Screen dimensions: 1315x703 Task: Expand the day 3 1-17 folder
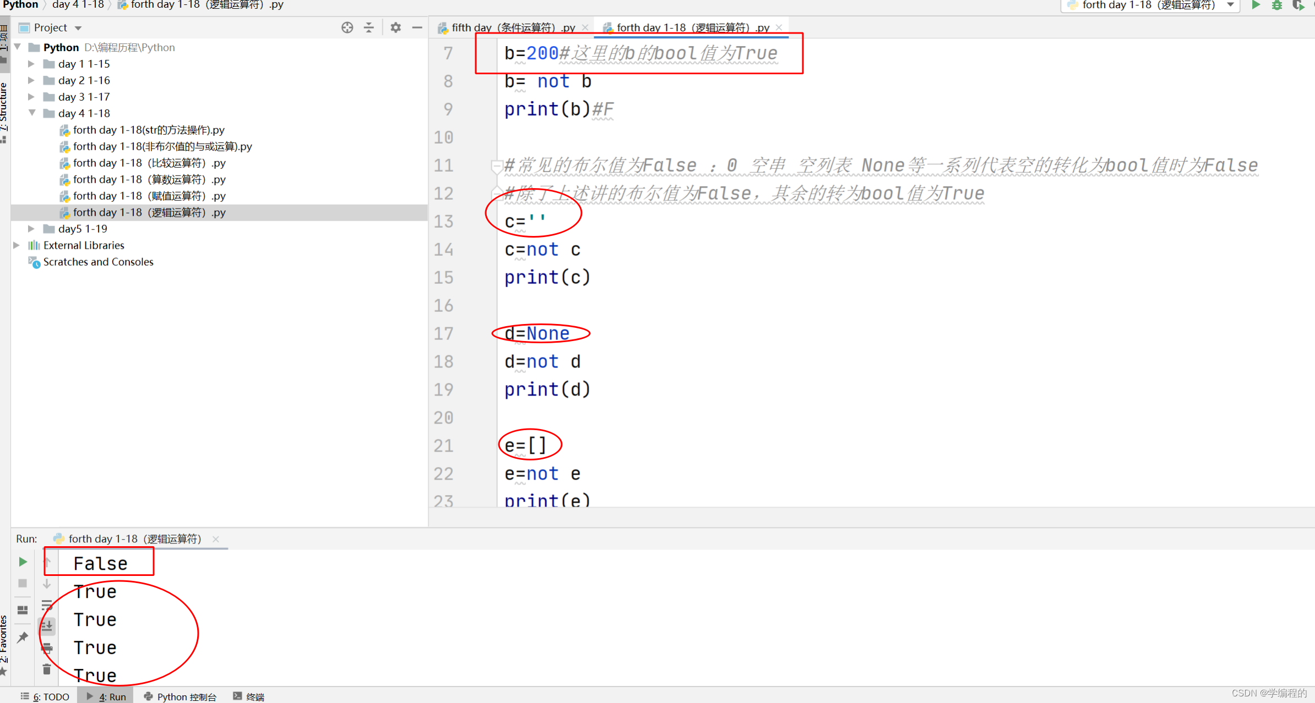pyautogui.click(x=31, y=97)
